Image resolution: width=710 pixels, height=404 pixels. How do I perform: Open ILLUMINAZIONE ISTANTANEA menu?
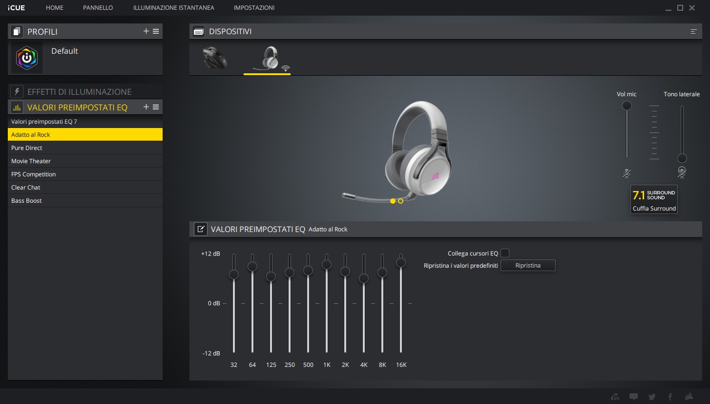[x=174, y=8]
